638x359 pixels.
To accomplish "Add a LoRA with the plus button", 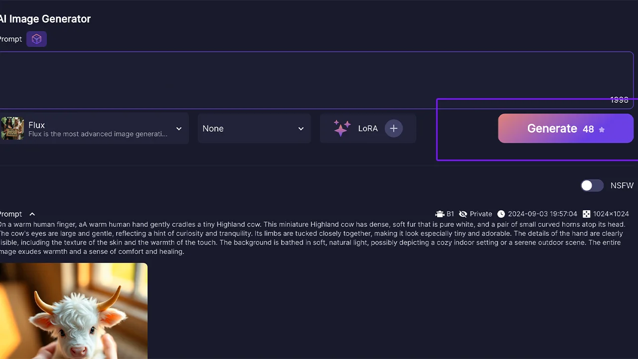I will (393, 128).
